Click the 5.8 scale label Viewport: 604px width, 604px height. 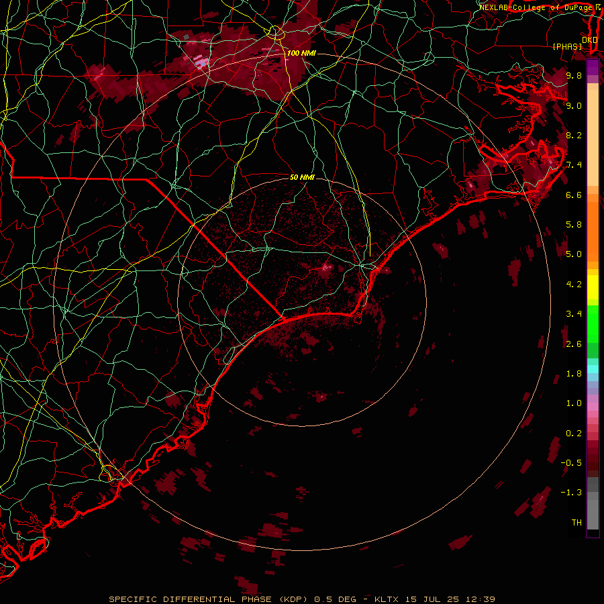[574, 225]
